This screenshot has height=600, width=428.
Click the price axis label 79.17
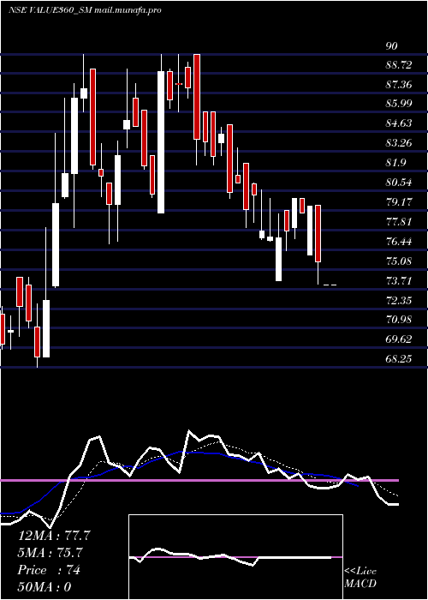coord(399,202)
